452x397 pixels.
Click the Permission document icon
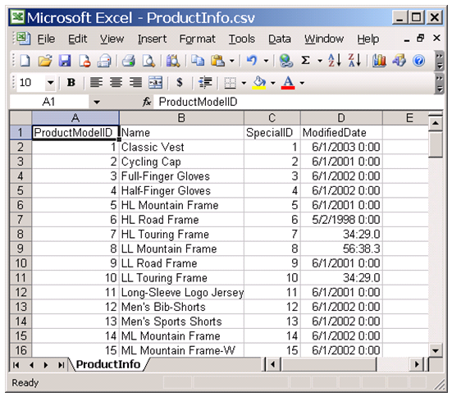point(84,61)
